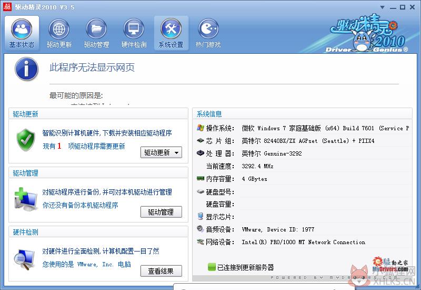Open the 基本状态 tab icon

point(22,33)
